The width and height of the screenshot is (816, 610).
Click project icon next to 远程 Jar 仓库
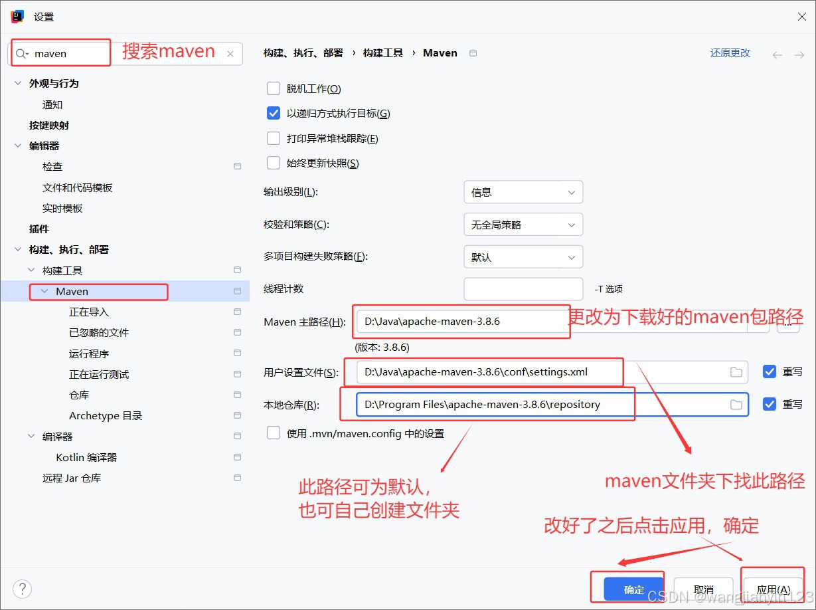pyautogui.click(x=237, y=478)
